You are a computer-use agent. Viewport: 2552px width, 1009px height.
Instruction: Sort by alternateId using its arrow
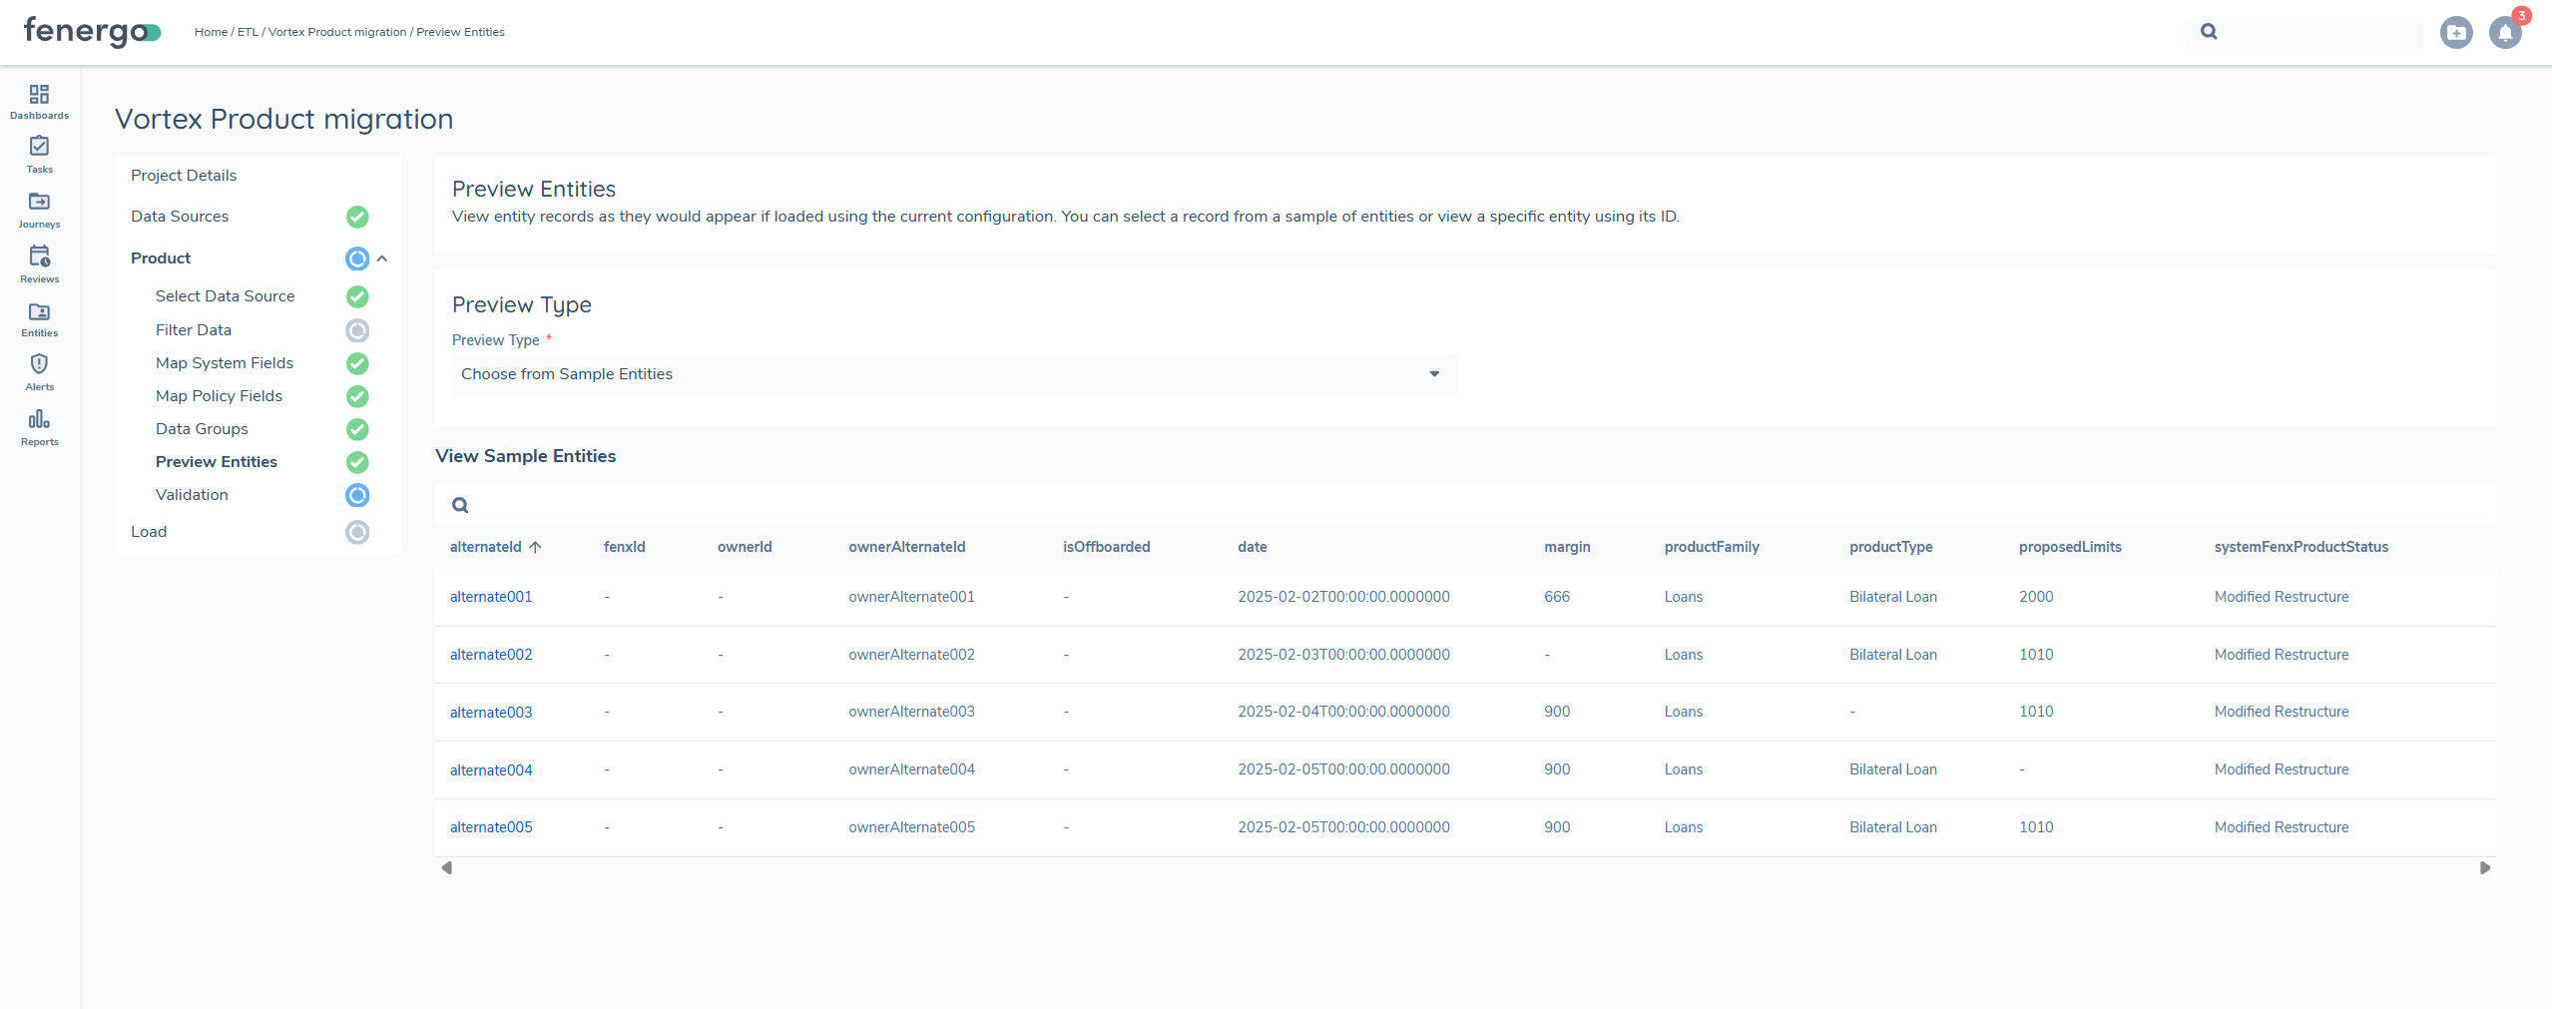535,548
